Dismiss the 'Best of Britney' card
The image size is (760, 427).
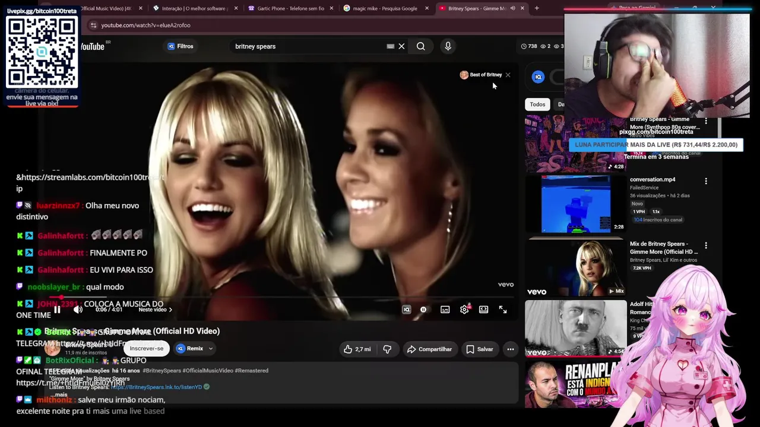[508, 75]
